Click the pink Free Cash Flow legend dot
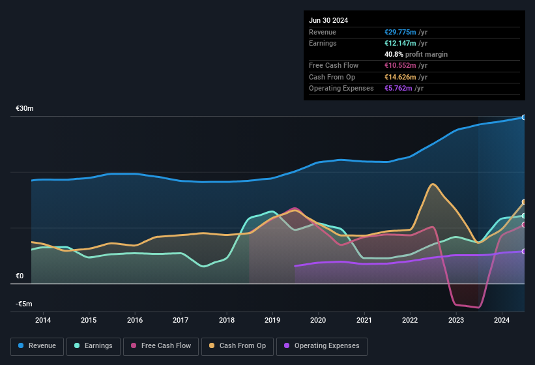Viewport: 535px width, 365px height. tap(134, 346)
